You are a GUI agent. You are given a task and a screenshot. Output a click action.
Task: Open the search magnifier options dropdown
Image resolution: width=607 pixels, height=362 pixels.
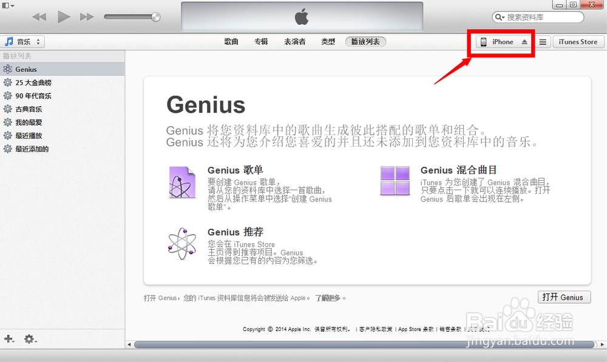pyautogui.click(x=500, y=18)
